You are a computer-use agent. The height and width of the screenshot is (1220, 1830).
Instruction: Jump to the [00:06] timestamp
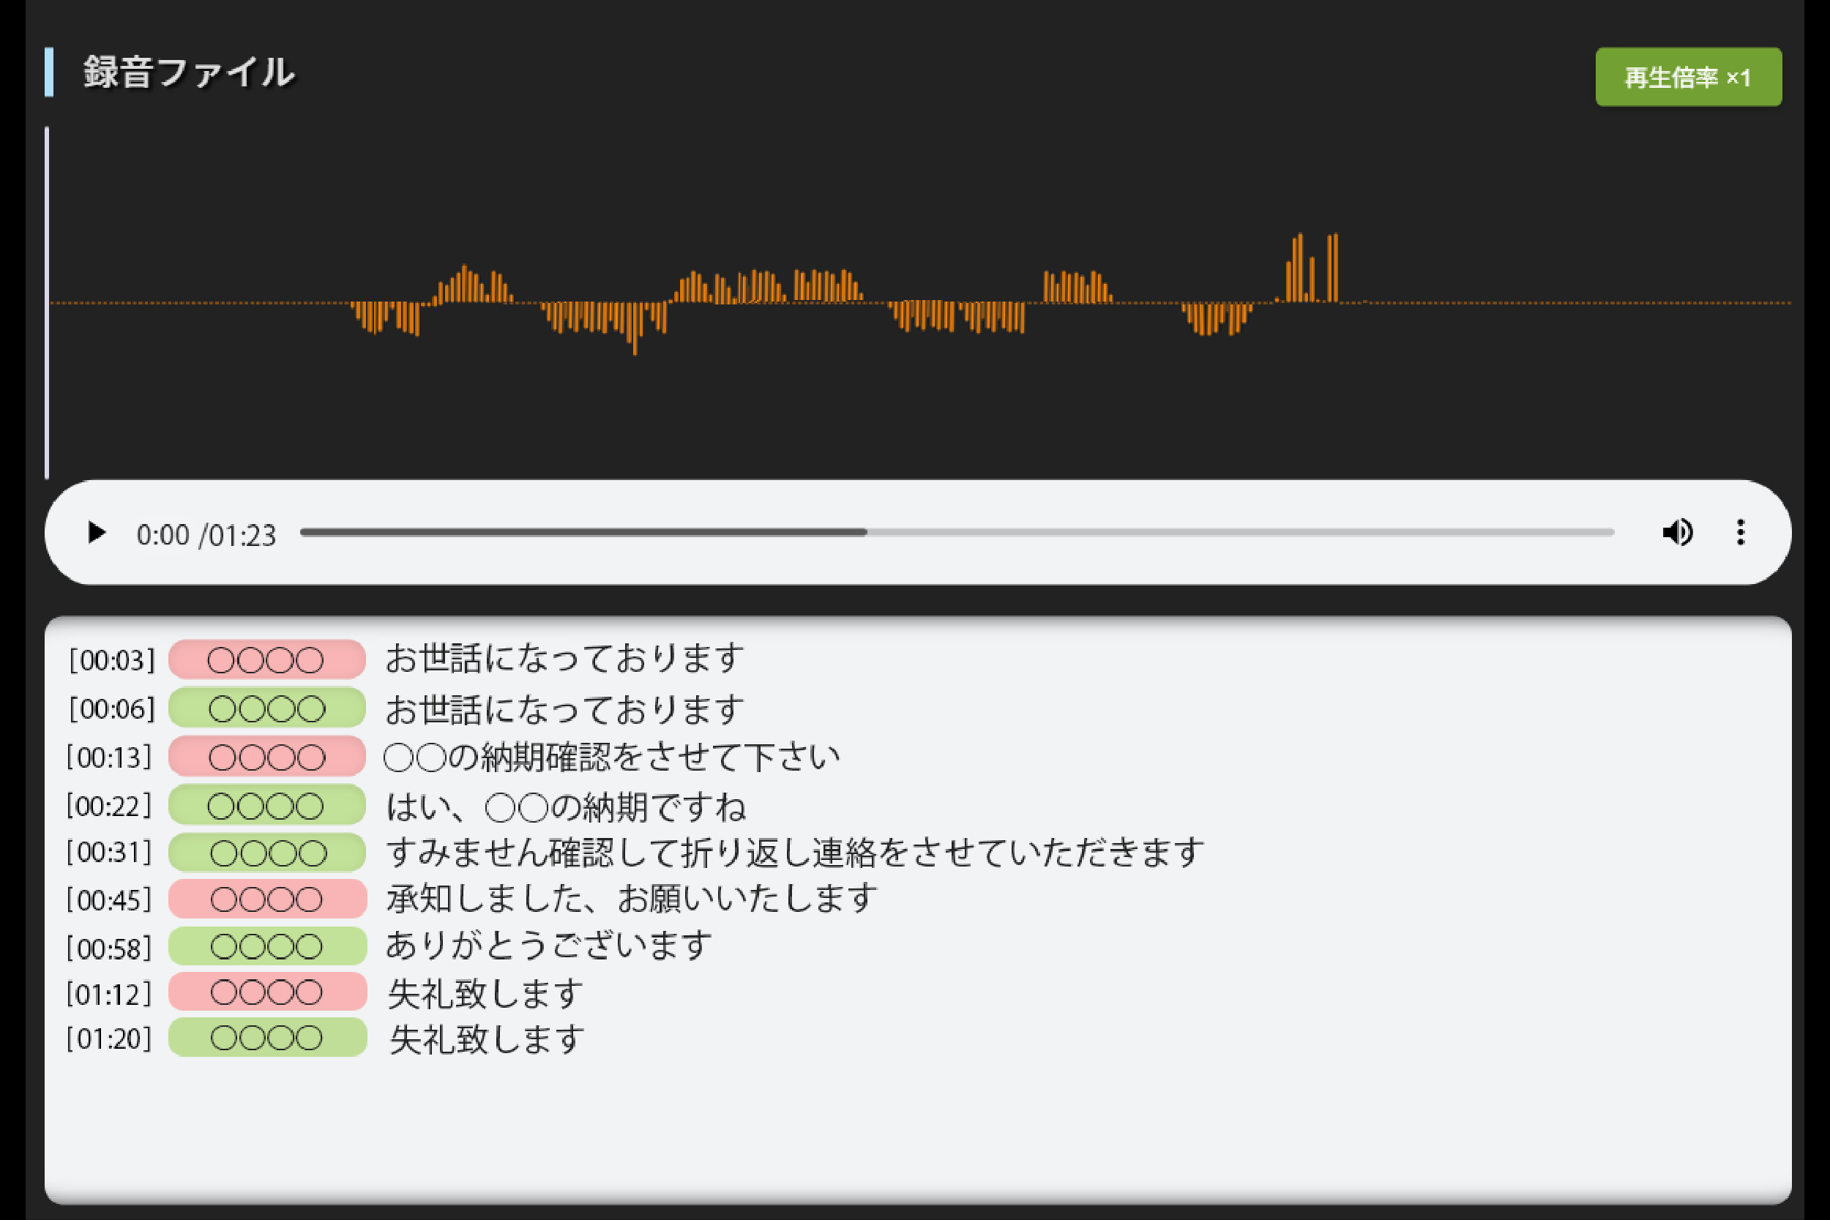(111, 709)
